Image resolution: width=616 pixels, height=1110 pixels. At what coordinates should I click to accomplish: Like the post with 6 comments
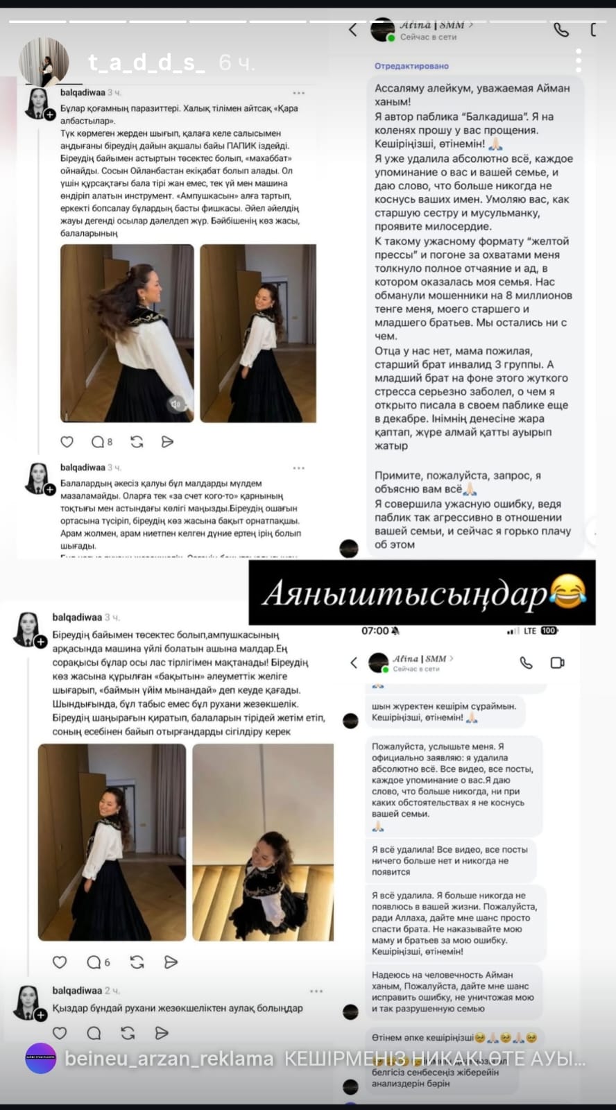point(60,962)
